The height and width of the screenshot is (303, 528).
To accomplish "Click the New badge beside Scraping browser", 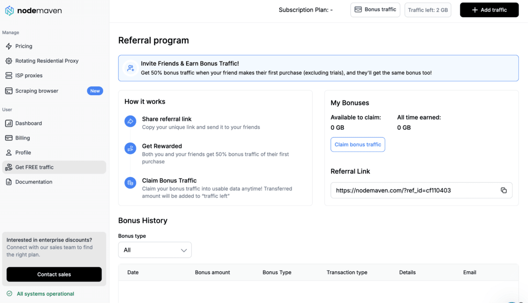I will pos(95,91).
